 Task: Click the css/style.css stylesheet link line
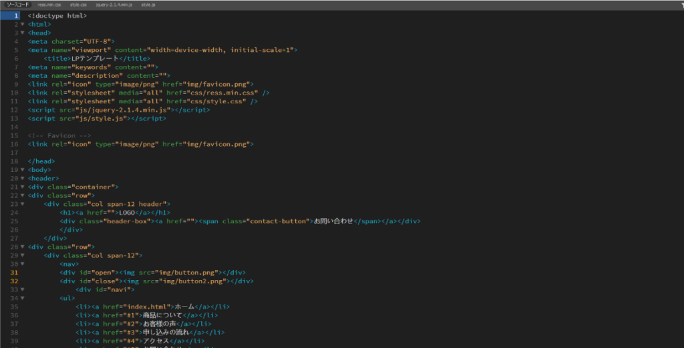pos(143,101)
